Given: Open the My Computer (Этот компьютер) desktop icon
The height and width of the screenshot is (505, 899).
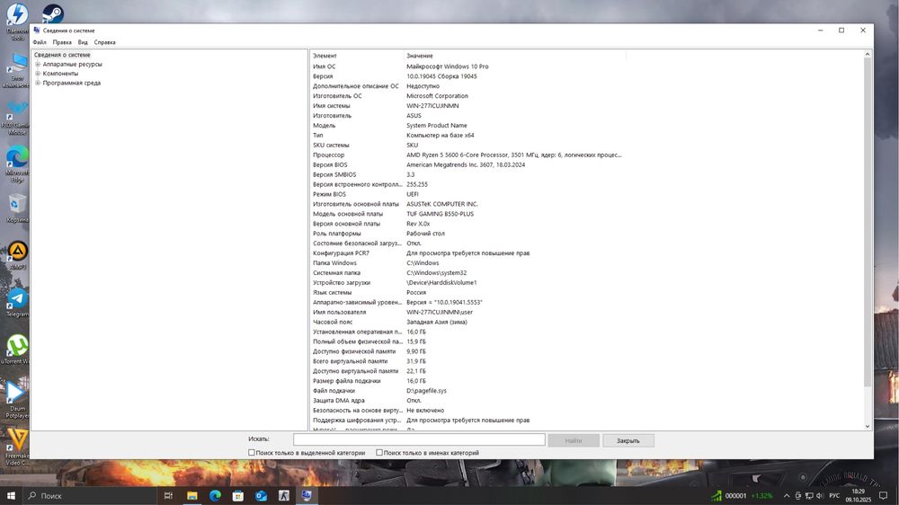Looking at the screenshot, I should (x=17, y=70).
